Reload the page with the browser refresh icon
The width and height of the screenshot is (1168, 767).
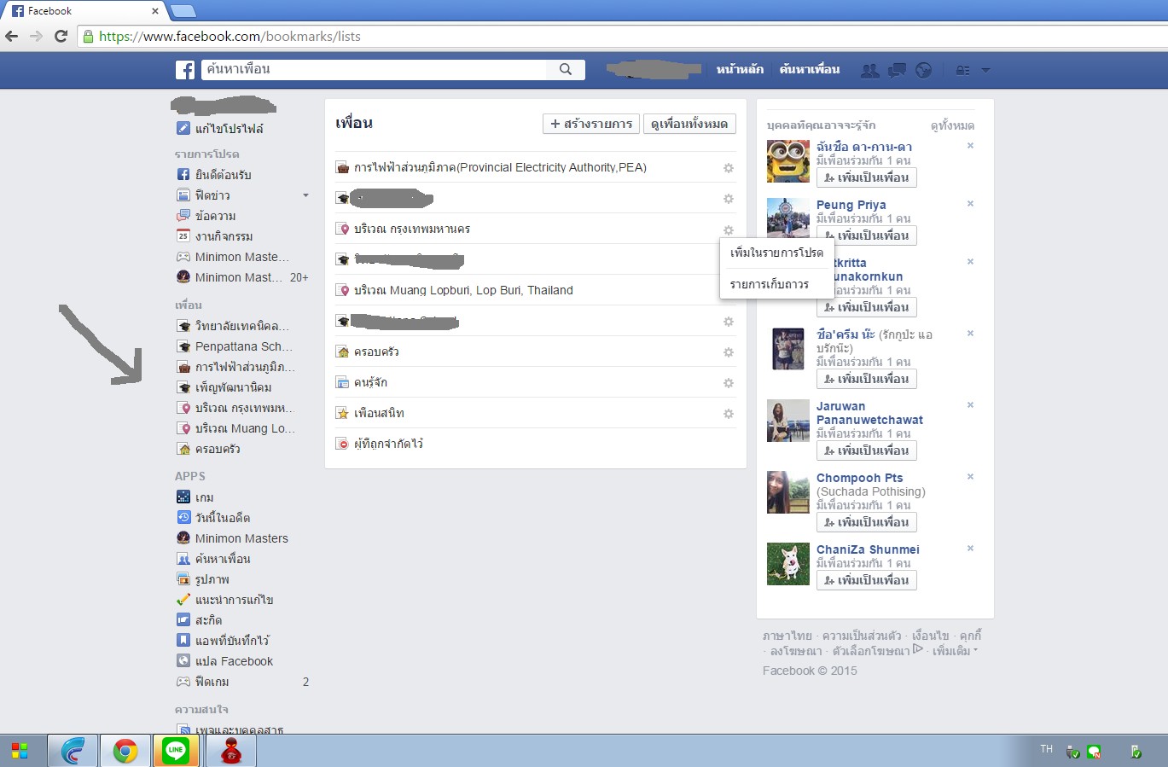(x=61, y=36)
